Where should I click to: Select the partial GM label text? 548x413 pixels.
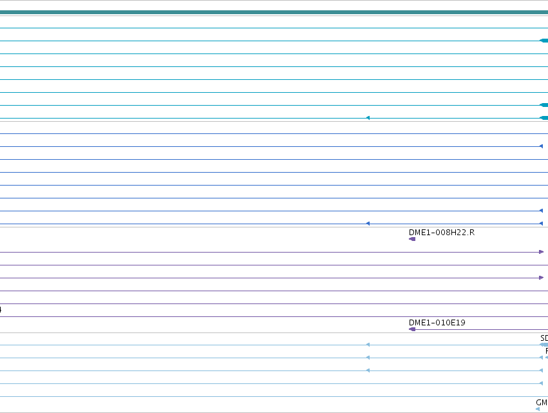click(x=542, y=403)
